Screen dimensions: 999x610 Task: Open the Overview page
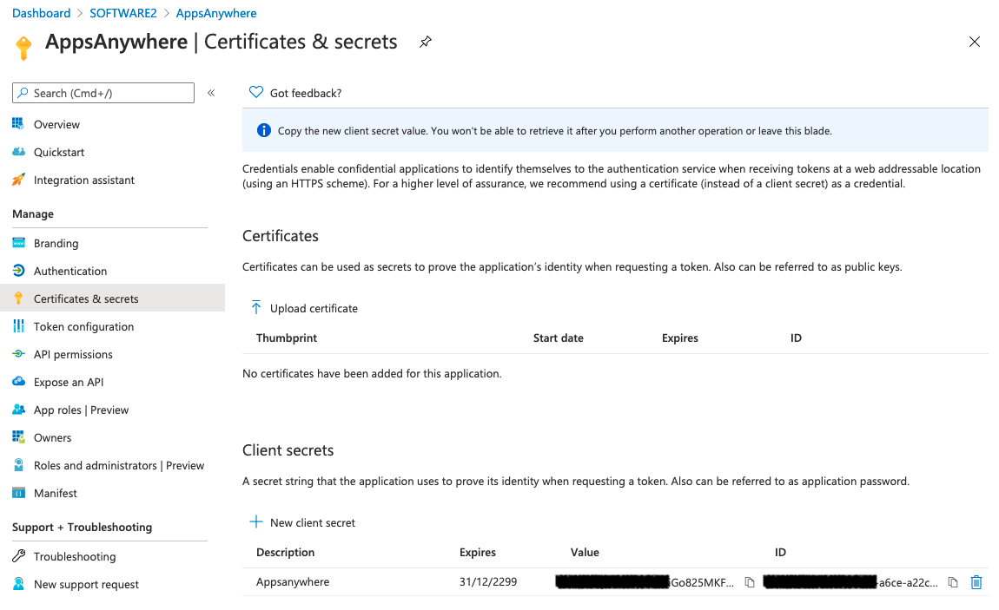pyautogui.click(x=56, y=124)
